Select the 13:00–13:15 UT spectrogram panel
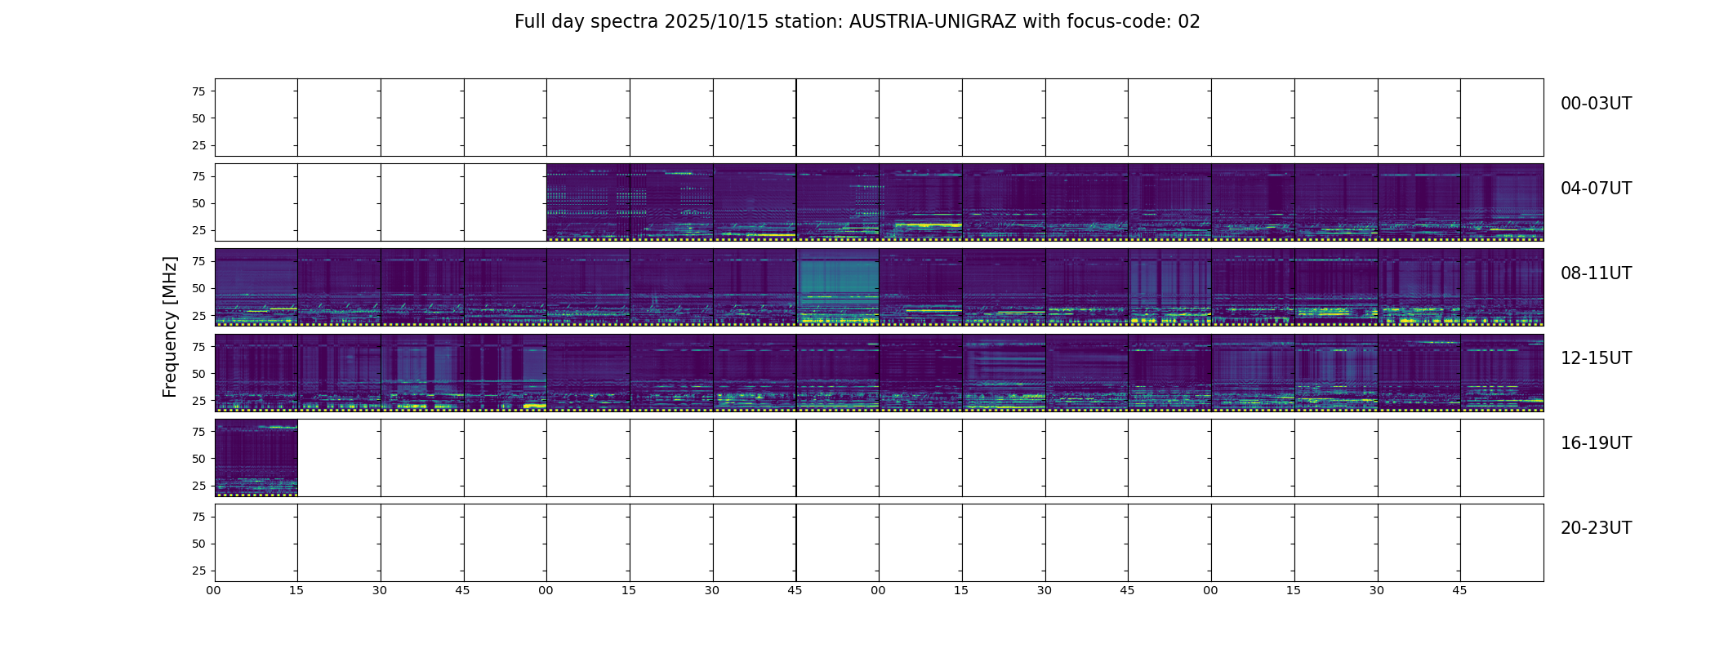This screenshot has height=653, width=1715. point(588,372)
